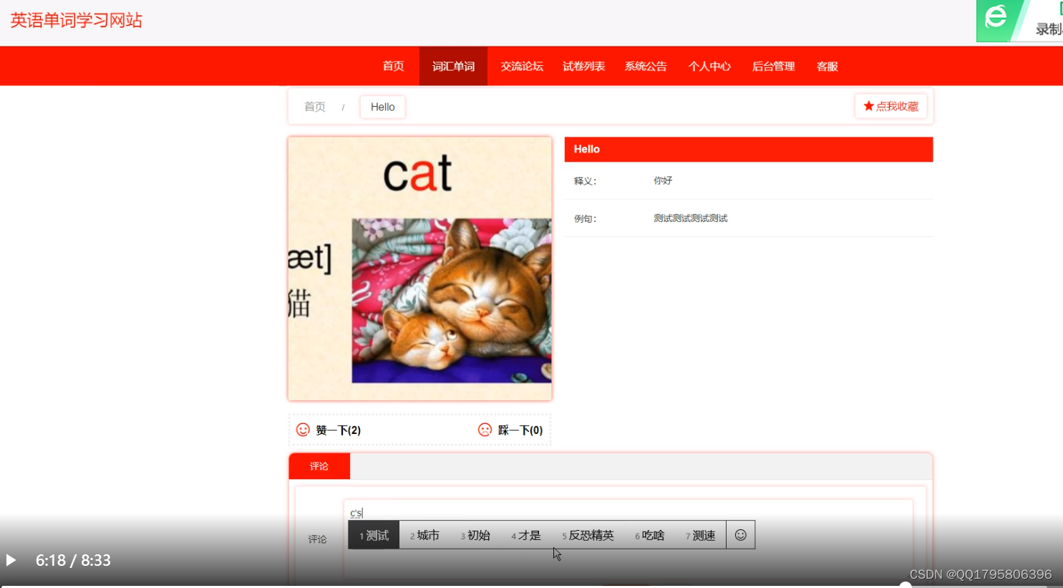Click into the comment text box

tap(628, 539)
